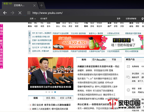This screenshot has height=112, width=144.
Task: Click the smiley face icon beside 博客
Action: pos(128,90)
